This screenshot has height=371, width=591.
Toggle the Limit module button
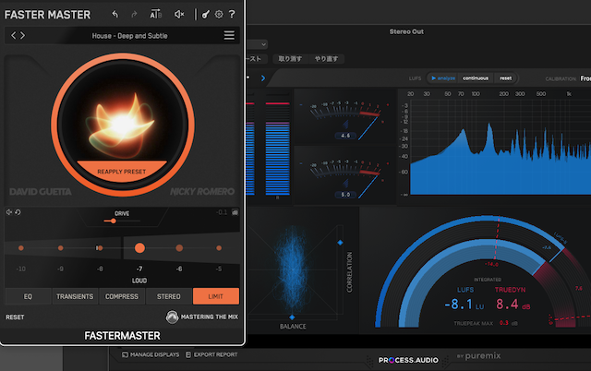point(216,296)
